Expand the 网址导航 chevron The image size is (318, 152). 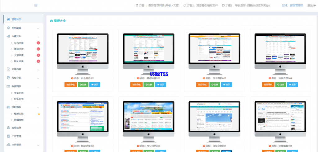tap(38, 78)
